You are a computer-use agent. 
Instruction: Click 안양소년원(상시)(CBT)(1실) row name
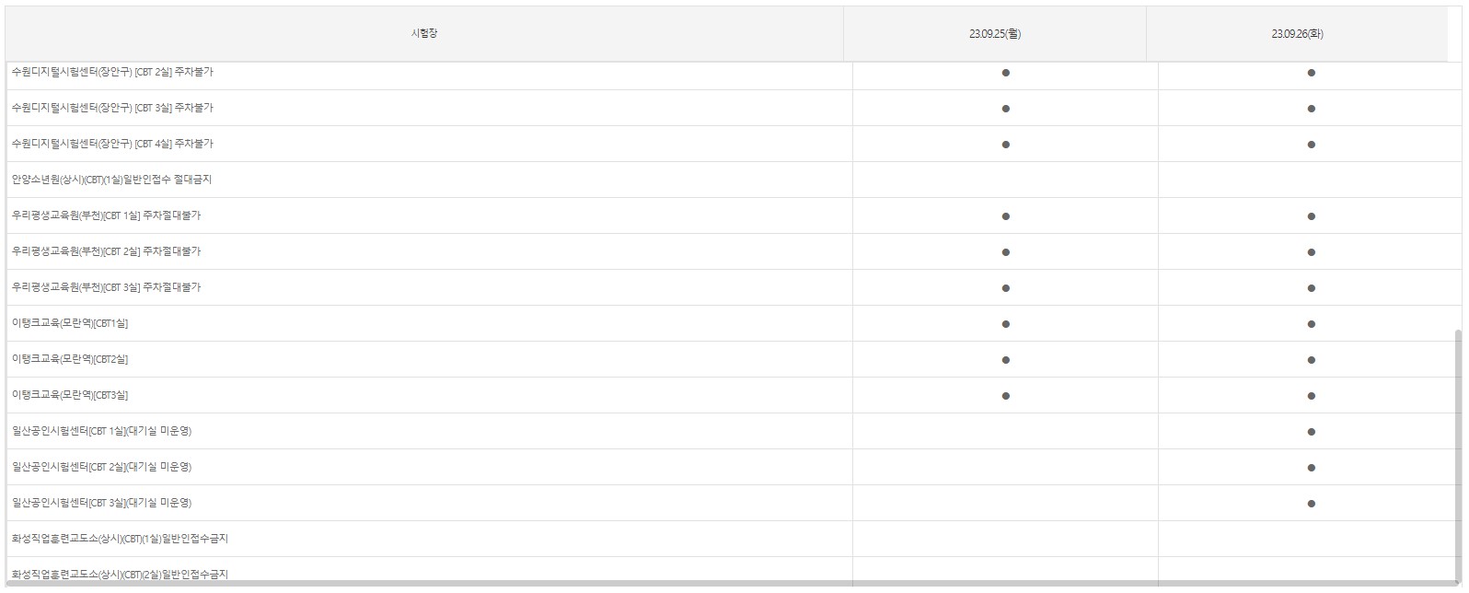[x=111, y=180]
